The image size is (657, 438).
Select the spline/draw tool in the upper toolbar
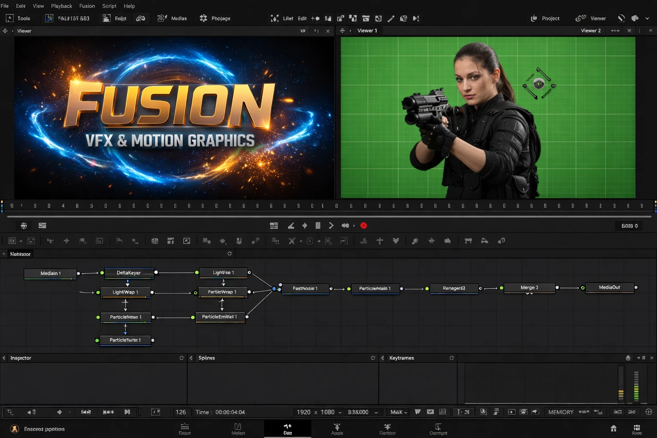pos(391,18)
